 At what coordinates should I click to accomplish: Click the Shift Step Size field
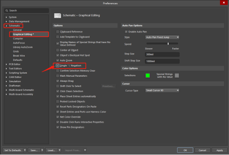click(x=162, y=61)
